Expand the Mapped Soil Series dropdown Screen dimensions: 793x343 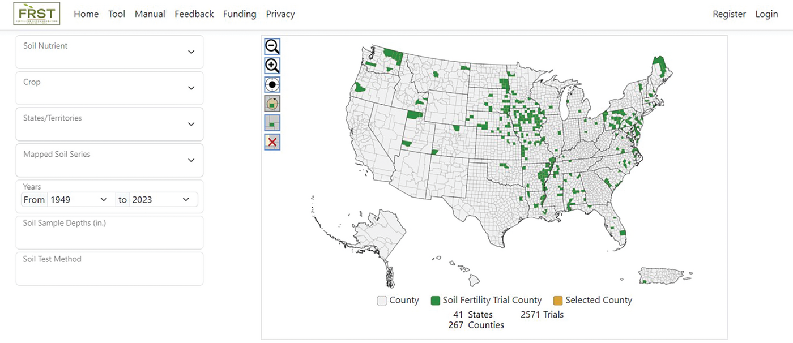tap(109, 160)
